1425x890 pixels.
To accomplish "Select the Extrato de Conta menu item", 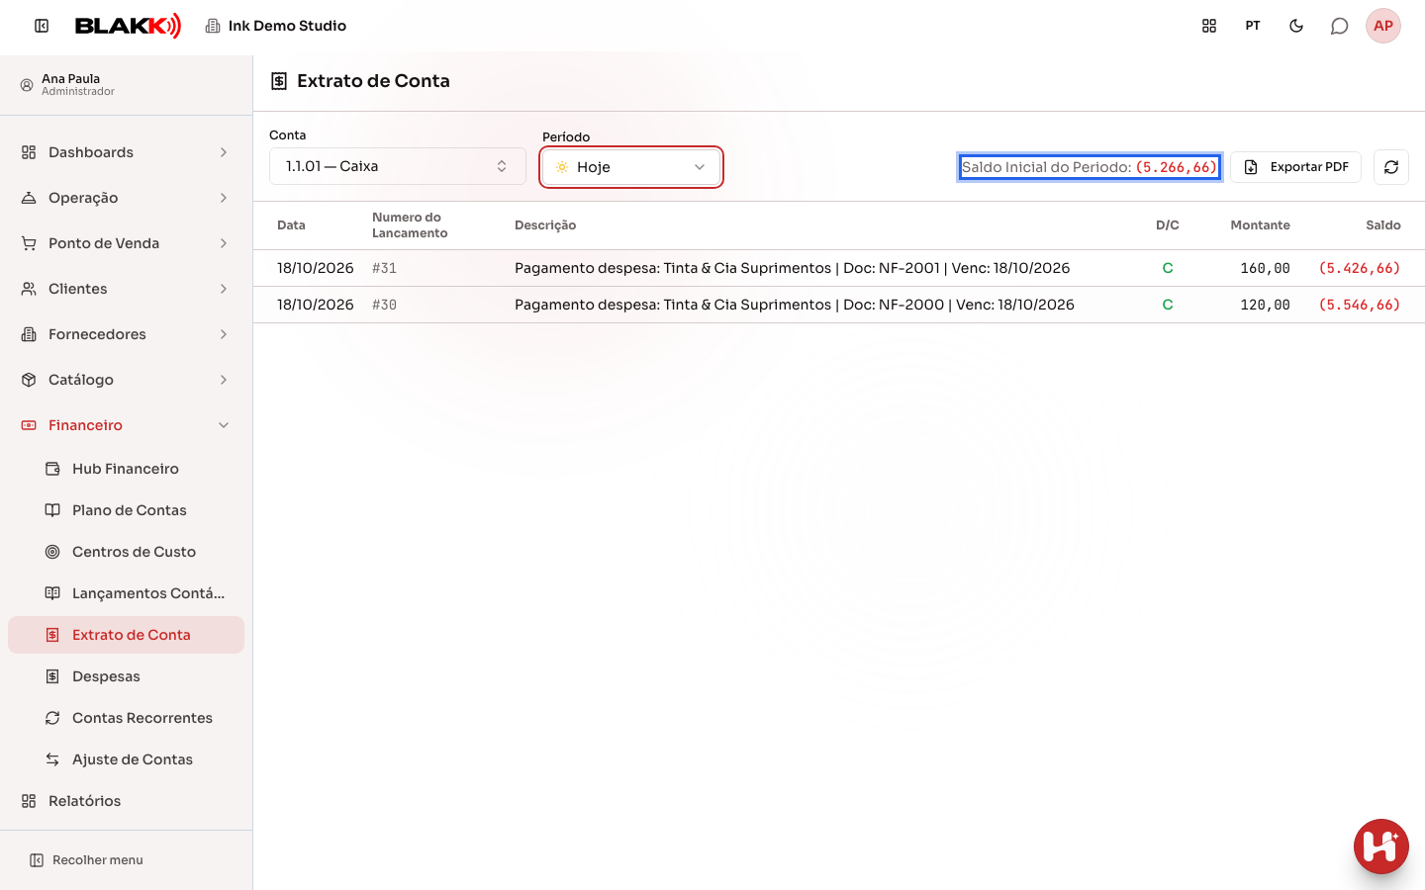I will click(127, 635).
